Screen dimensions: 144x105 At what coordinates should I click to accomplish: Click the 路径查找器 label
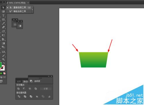tap(21, 93)
